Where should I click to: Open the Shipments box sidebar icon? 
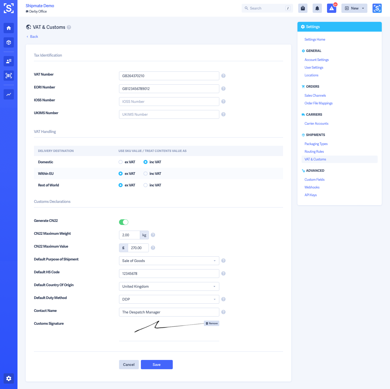[9, 42]
